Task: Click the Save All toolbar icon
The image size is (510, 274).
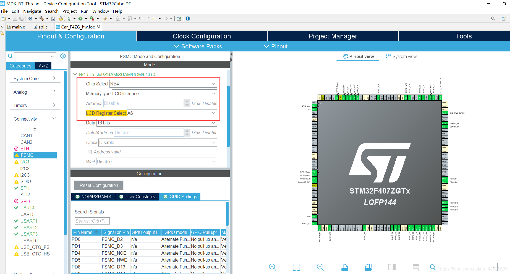Action: 21,19
